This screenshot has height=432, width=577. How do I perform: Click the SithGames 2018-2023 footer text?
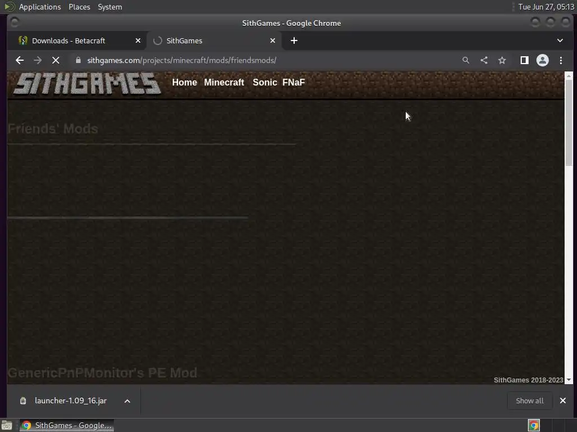(x=528, y=380)
